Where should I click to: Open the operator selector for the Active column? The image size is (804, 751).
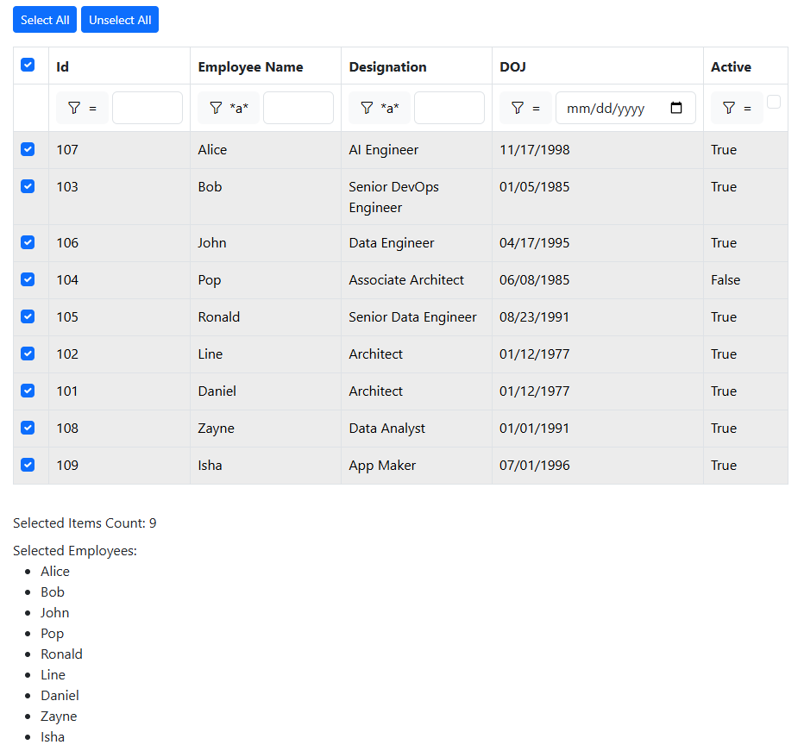click(746, 108)
